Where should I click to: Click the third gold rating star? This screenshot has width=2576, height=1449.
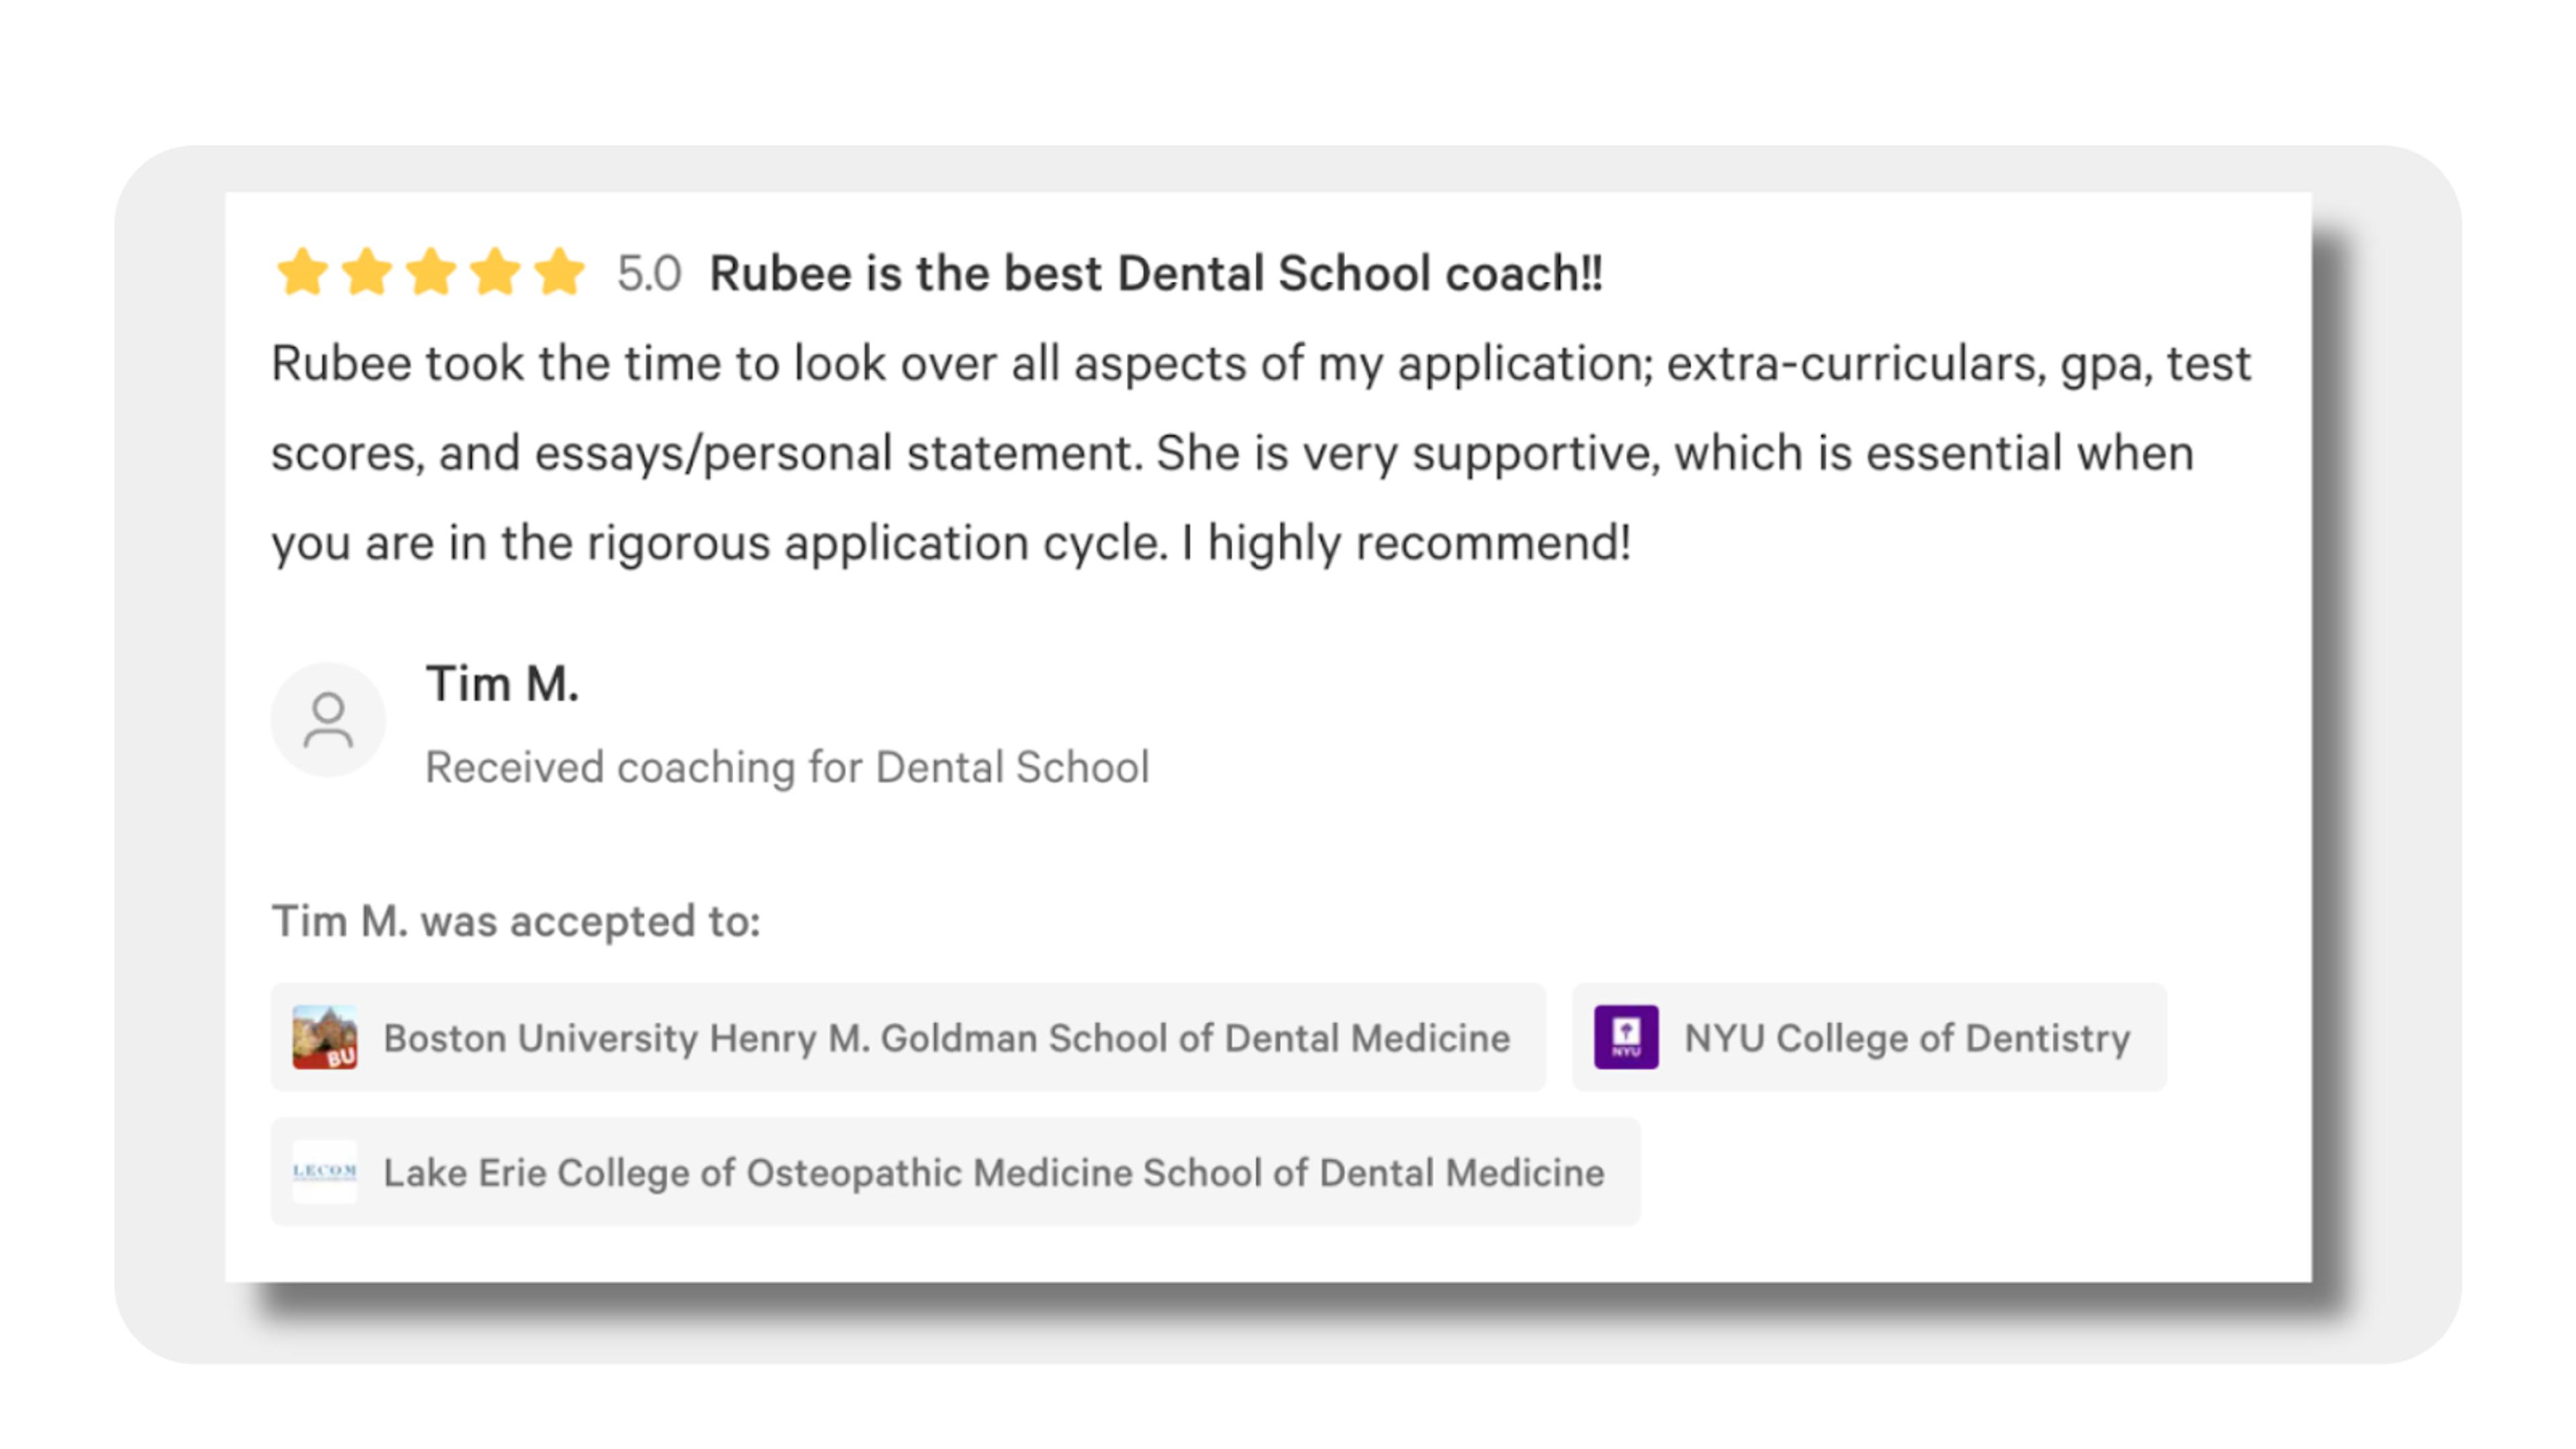(431, 272)
